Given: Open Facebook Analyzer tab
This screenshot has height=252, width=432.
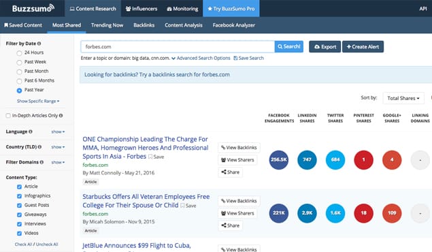Looking at the screenshot, I should pos(233,25).
